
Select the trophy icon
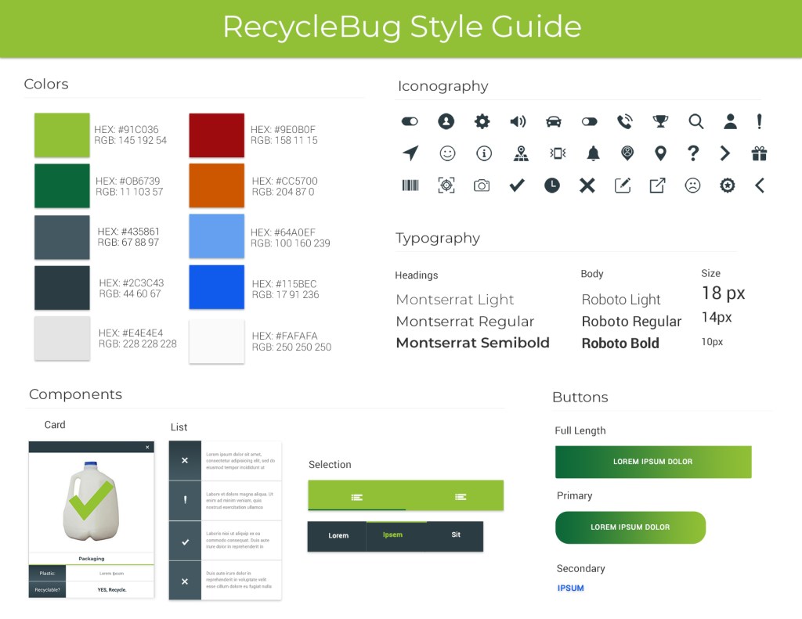click(660, 121)
